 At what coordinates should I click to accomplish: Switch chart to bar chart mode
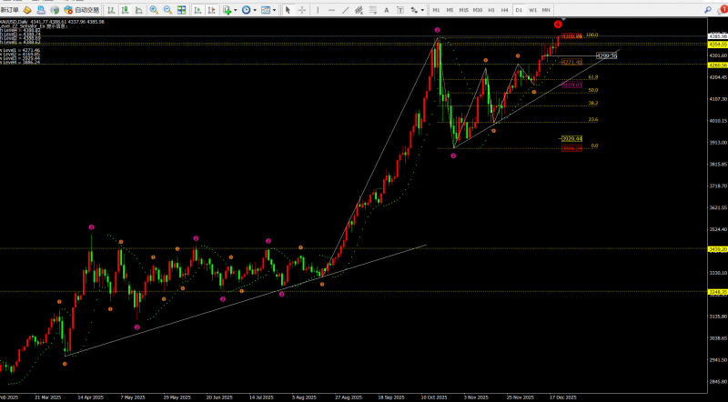point(111,9)
